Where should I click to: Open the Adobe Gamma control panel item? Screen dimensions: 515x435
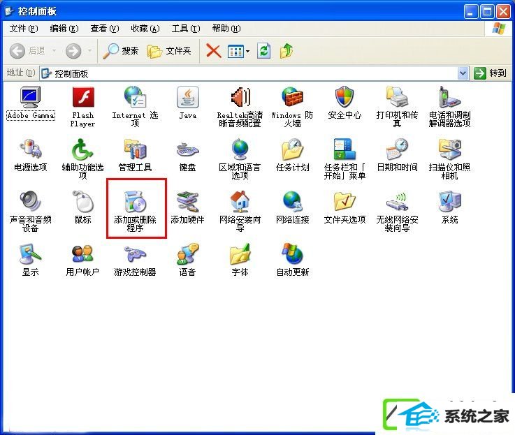pos(31,98)
